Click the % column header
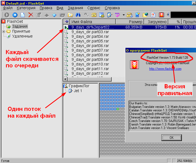Image resolution: width=196 pixels, height=163 pixels. (175, 22)
